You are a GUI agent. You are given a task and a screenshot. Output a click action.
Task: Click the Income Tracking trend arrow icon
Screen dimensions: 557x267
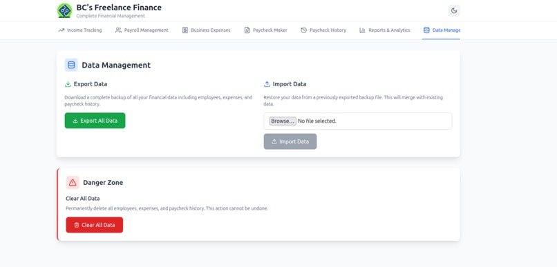[61, 30]
